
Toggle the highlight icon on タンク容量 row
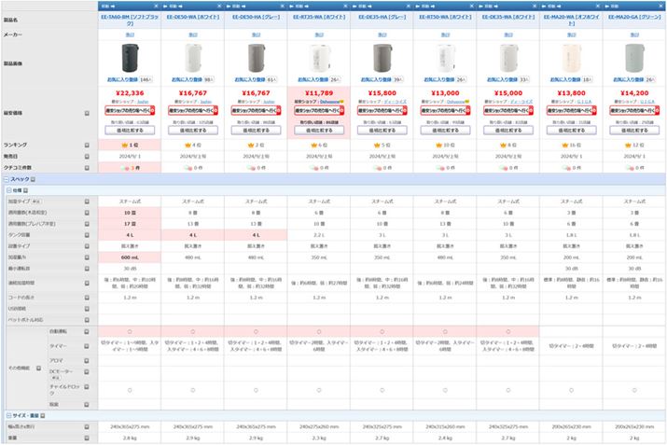(x=87, y=235)
